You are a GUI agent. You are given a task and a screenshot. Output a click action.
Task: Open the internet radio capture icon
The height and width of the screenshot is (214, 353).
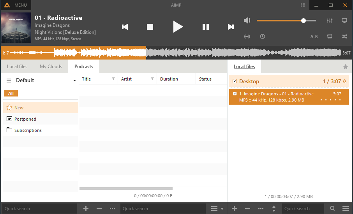[x=247, y=37]
